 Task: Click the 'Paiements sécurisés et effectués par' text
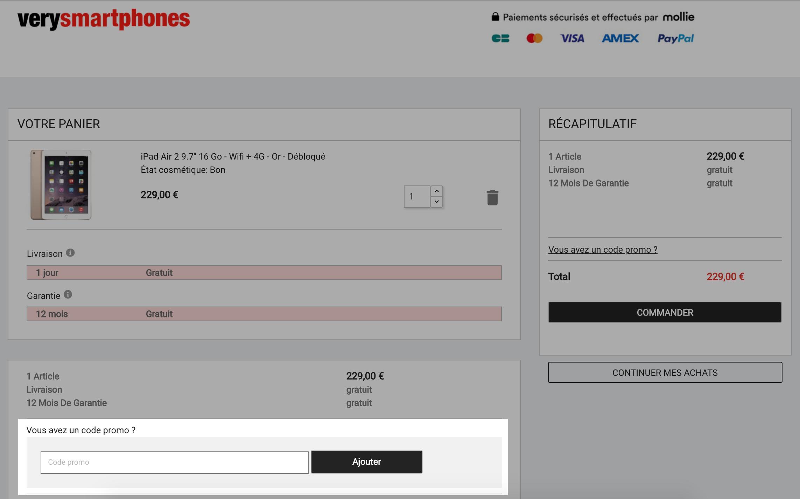point(580,17)
